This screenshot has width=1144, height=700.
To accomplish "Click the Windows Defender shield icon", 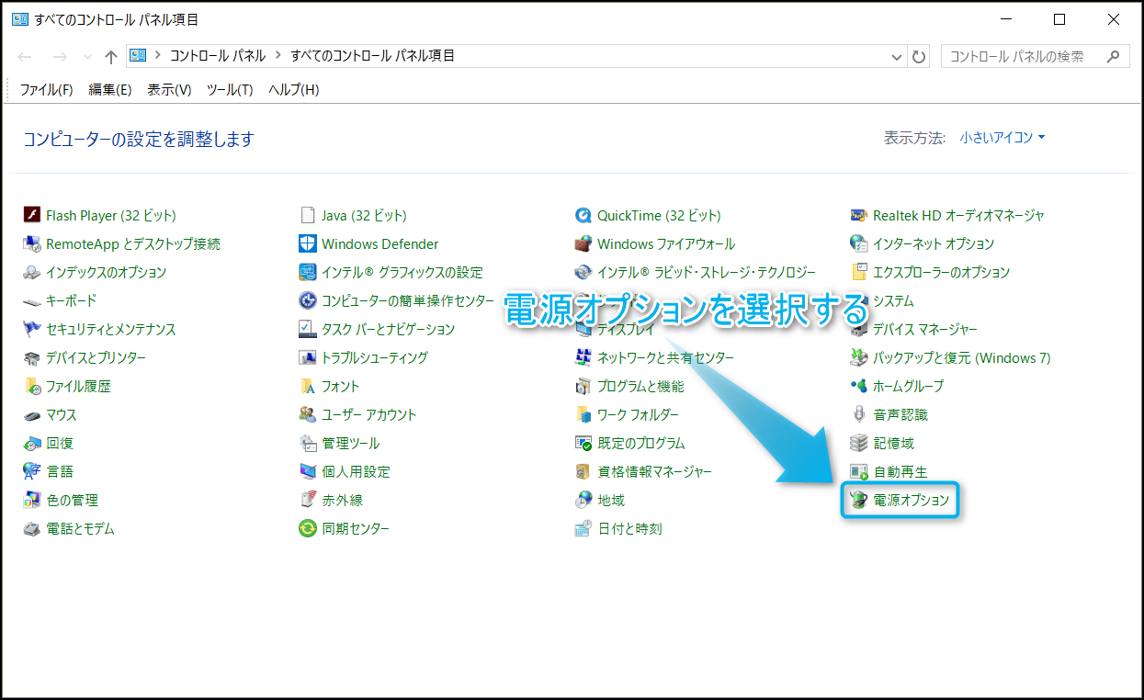I will pyautogui.click(x=308, y=244).
